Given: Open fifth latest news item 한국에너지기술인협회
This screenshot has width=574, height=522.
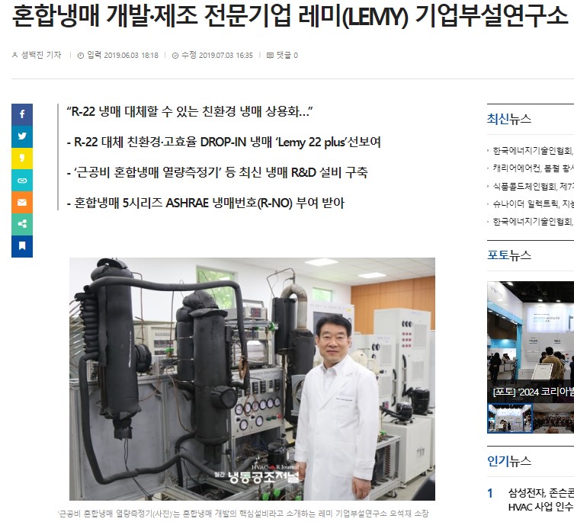Looking at the screenshot, I should click(533, 222).
